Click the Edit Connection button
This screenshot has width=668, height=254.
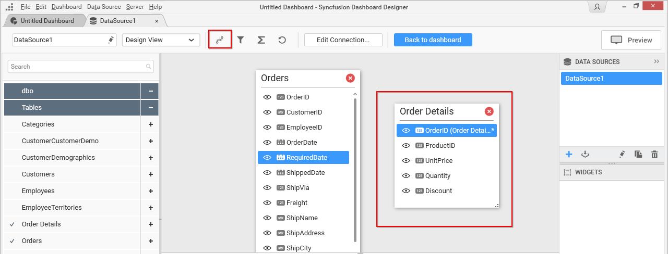[343, 40]
